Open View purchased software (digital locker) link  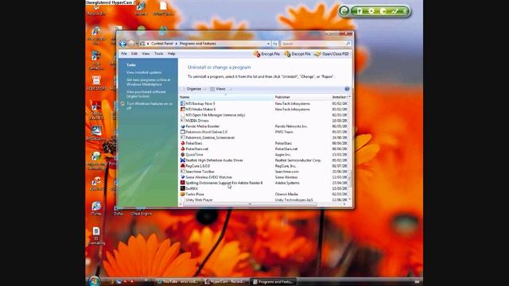146,94
